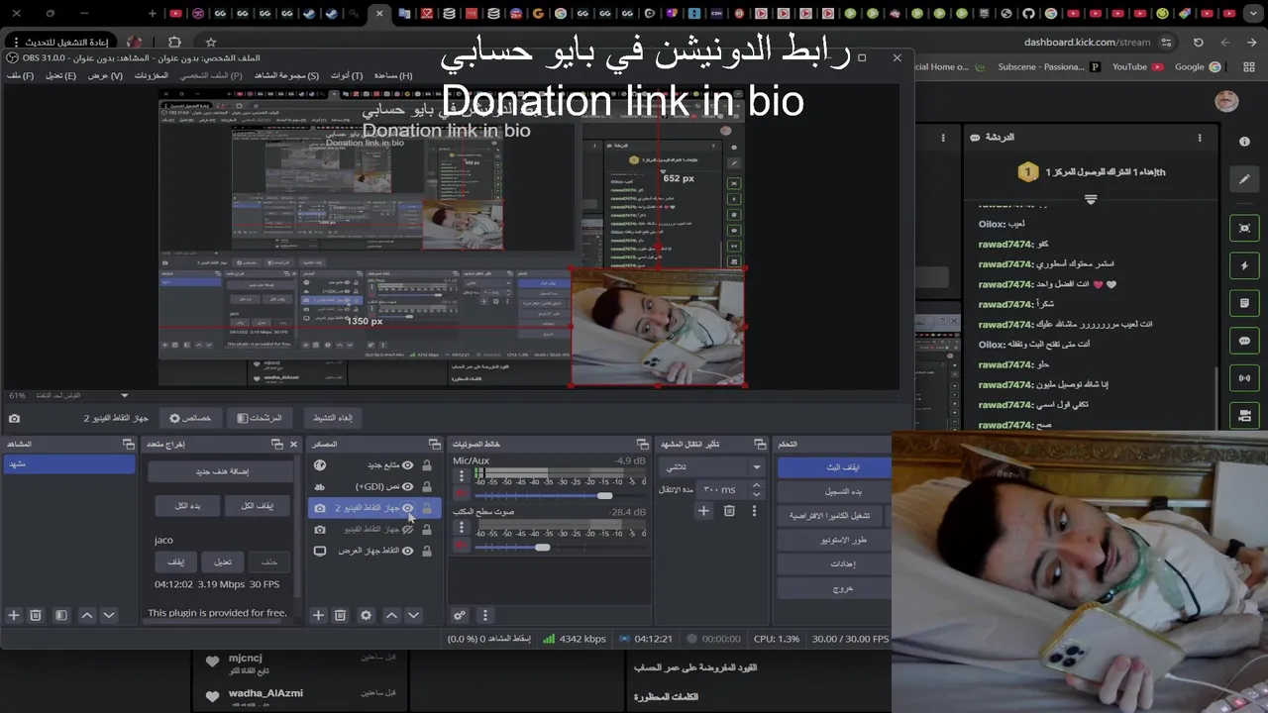
Task: Delete selected scene with trash icon
Action: [x=36, y=615]
